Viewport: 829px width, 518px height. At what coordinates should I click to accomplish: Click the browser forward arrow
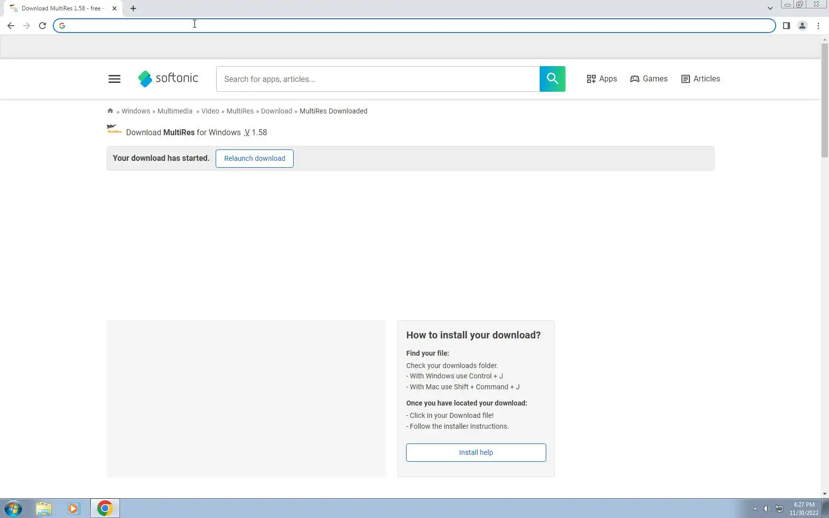[x=27, y=26]
